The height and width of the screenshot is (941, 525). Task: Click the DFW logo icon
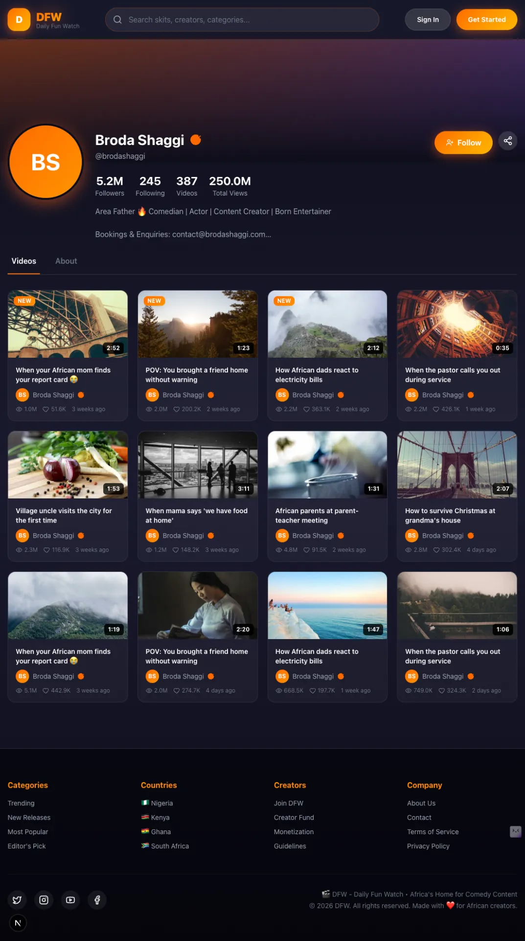pyautogui.click(x=19, y=20)
